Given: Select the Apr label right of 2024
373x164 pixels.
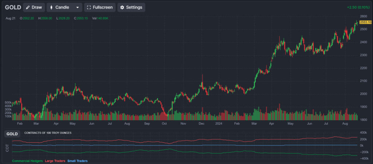Looking at the screenshot, I should [x=271, y=124].
